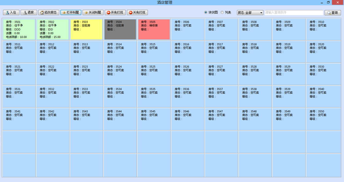Open 修改房态 with the house icon

click(49, 13)
